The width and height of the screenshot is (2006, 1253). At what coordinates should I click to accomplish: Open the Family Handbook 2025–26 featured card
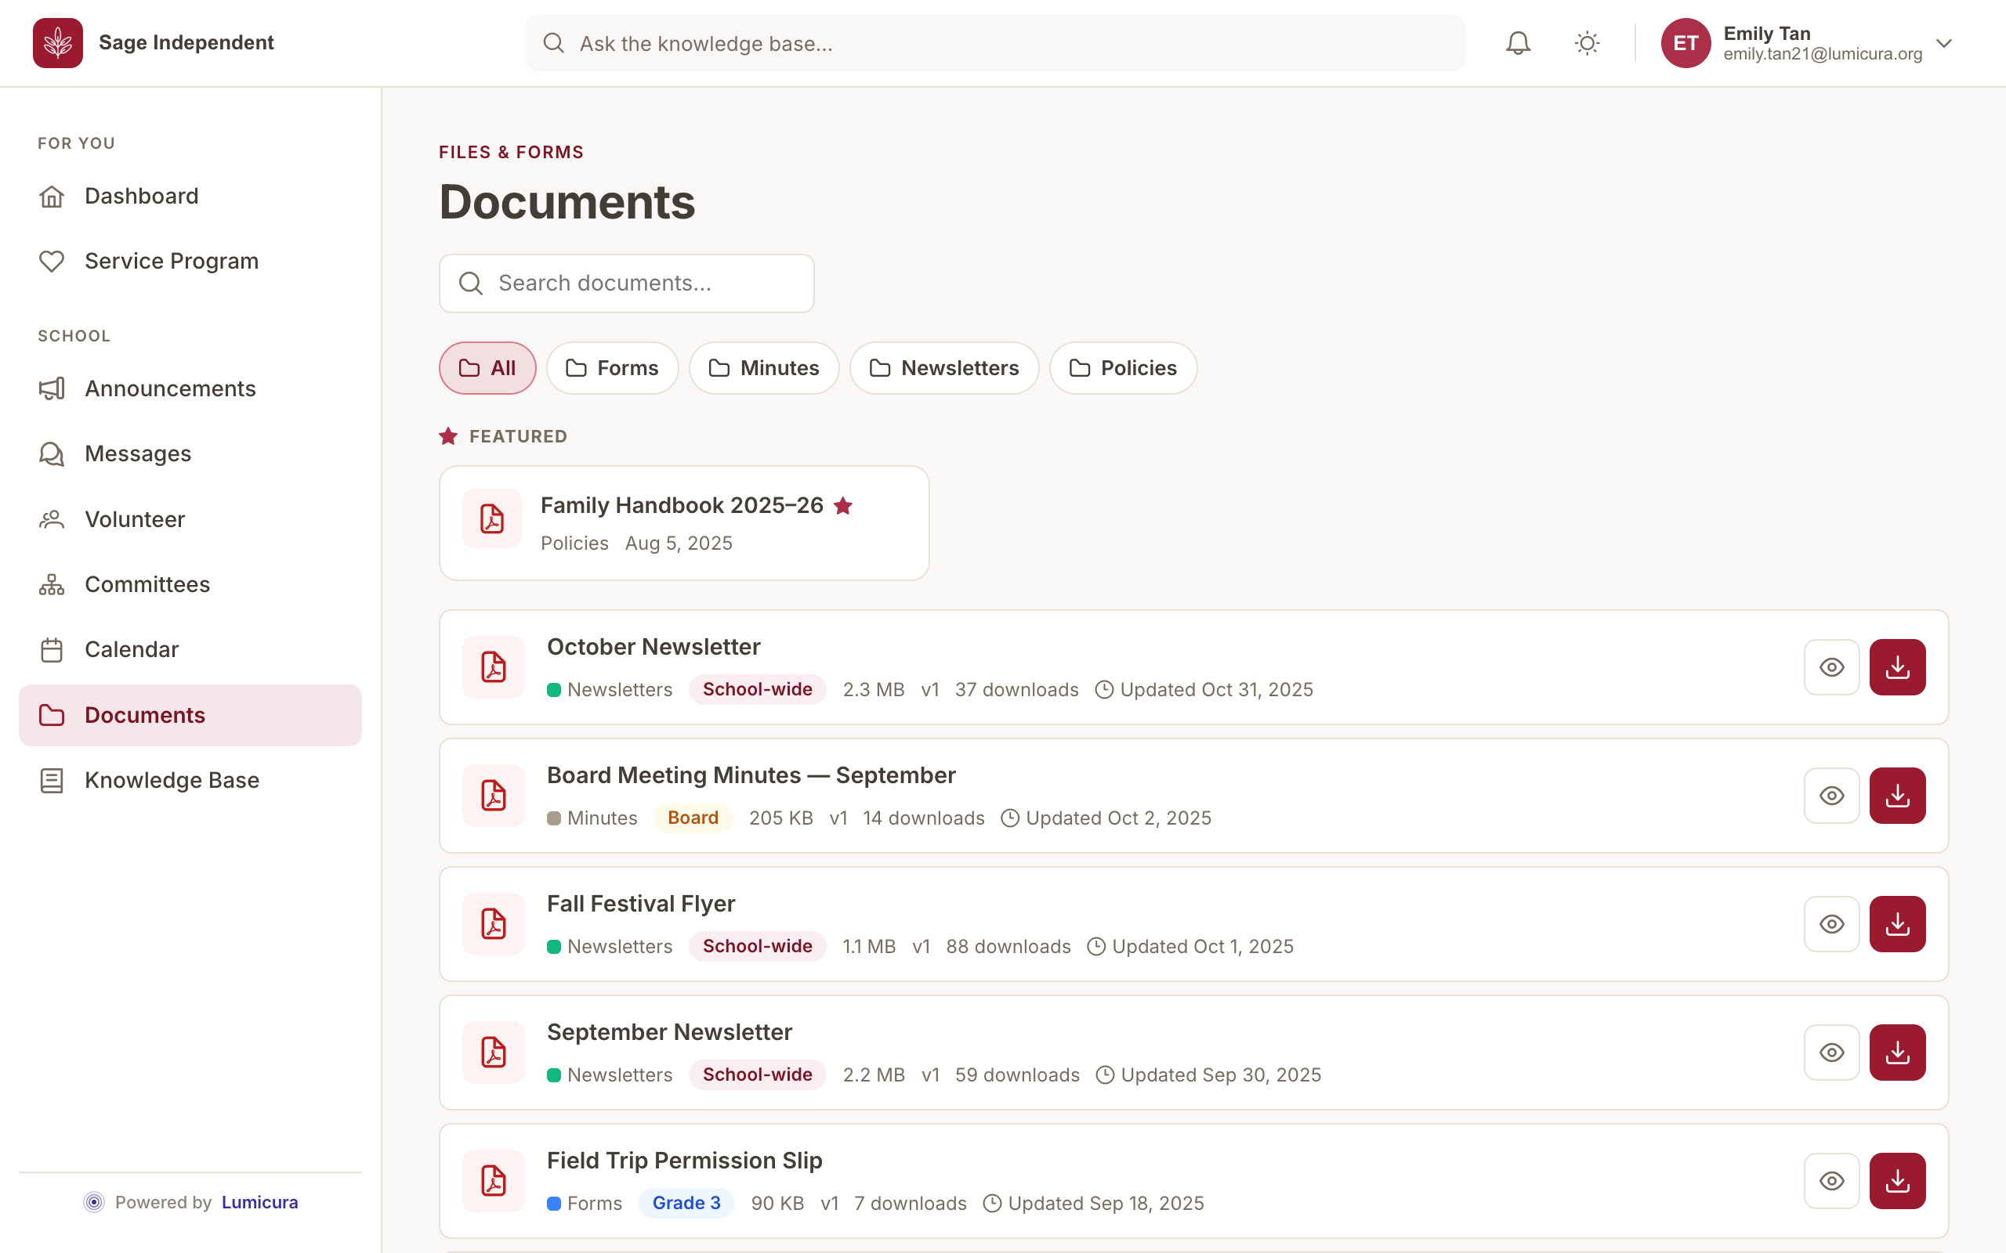coord(684,523)
